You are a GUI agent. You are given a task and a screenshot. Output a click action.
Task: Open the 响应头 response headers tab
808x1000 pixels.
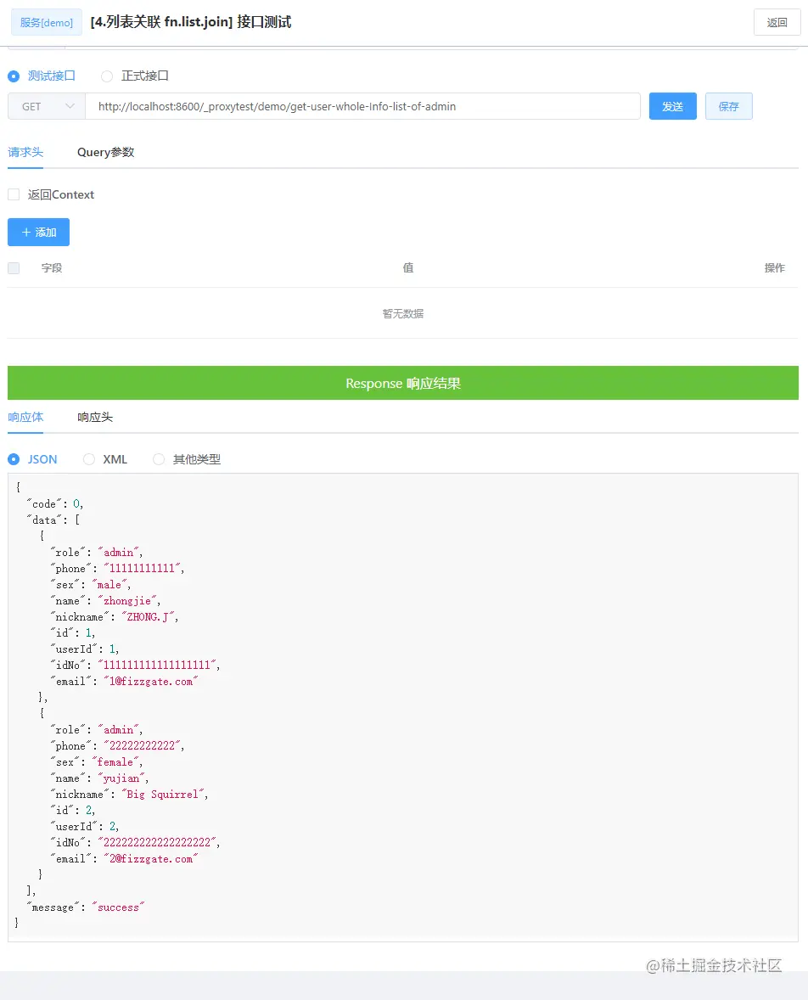(x=97, y=417)
